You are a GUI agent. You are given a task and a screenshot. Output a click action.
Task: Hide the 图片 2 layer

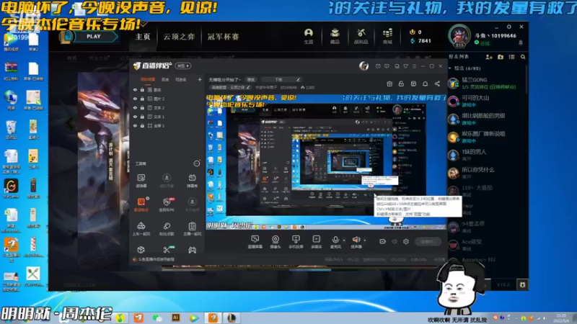[135, 99]
